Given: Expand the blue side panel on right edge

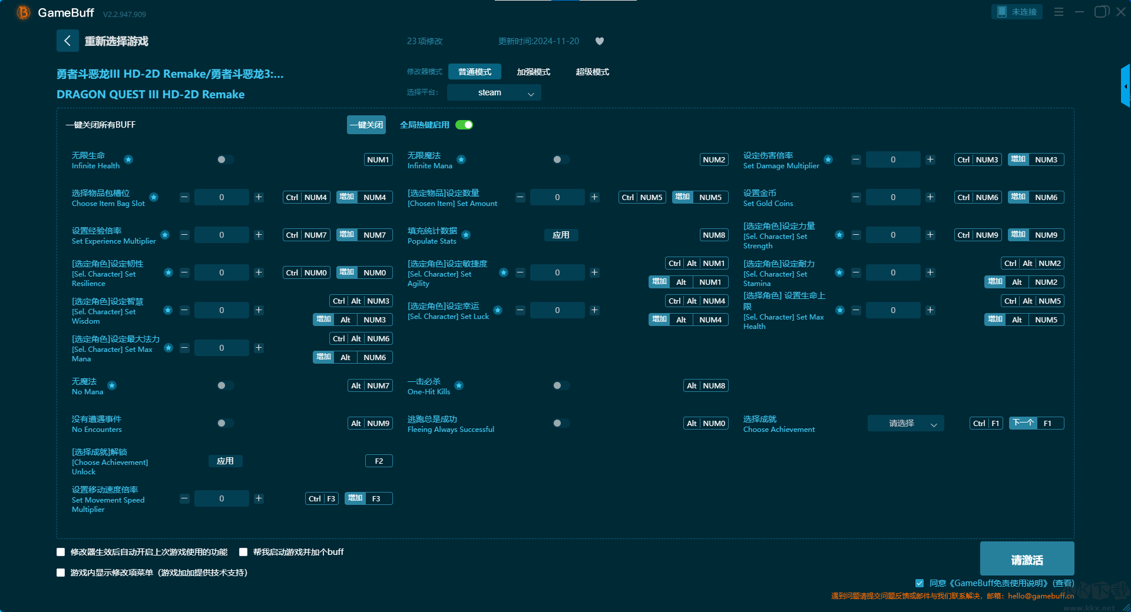Looking at the screenshot, I should tap(1125, 86).
